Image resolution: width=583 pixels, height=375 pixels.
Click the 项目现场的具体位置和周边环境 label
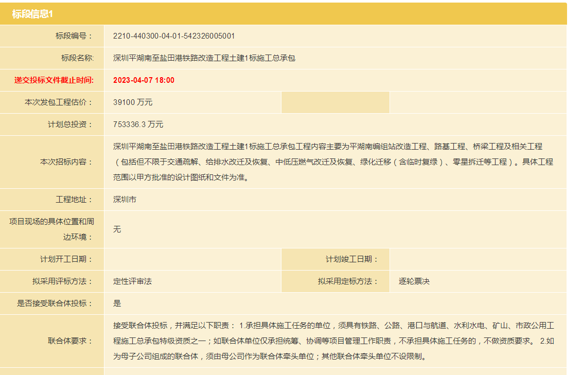tap(52, 229)
